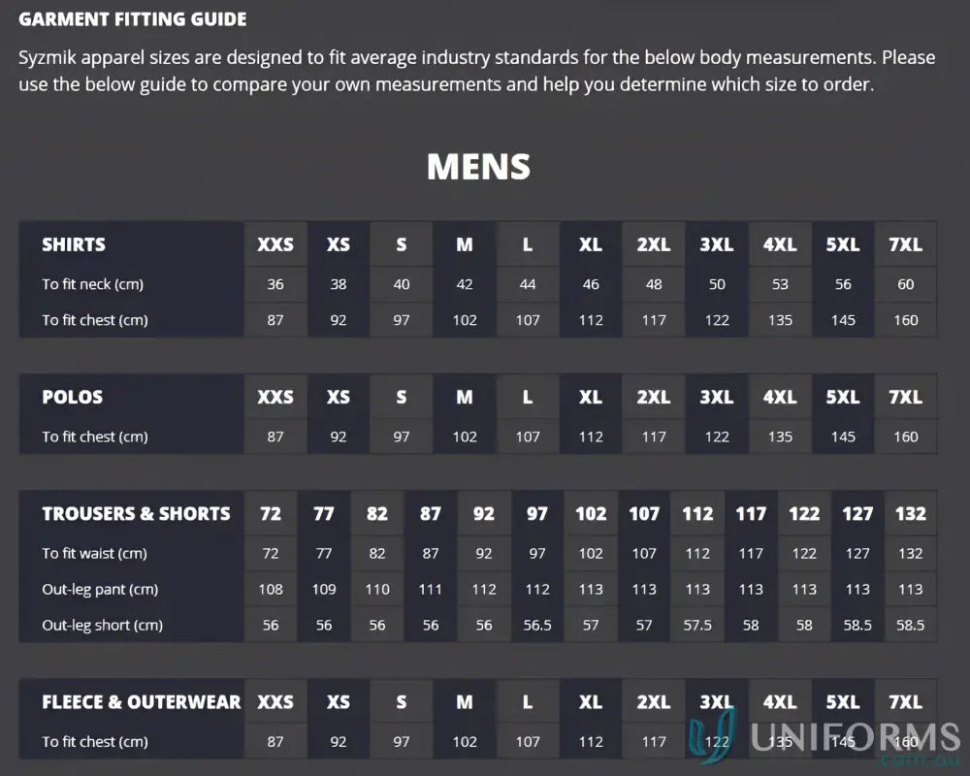
Task: Select the 7XL column header in Polos table
Action: [905, 397]
